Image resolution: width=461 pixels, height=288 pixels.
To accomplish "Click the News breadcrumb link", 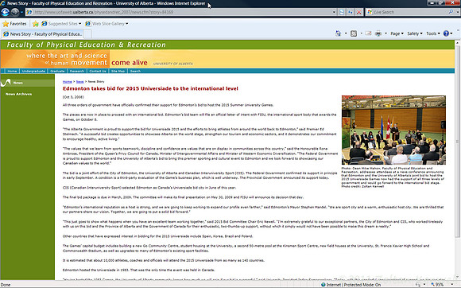I will (x=79, y=82).
